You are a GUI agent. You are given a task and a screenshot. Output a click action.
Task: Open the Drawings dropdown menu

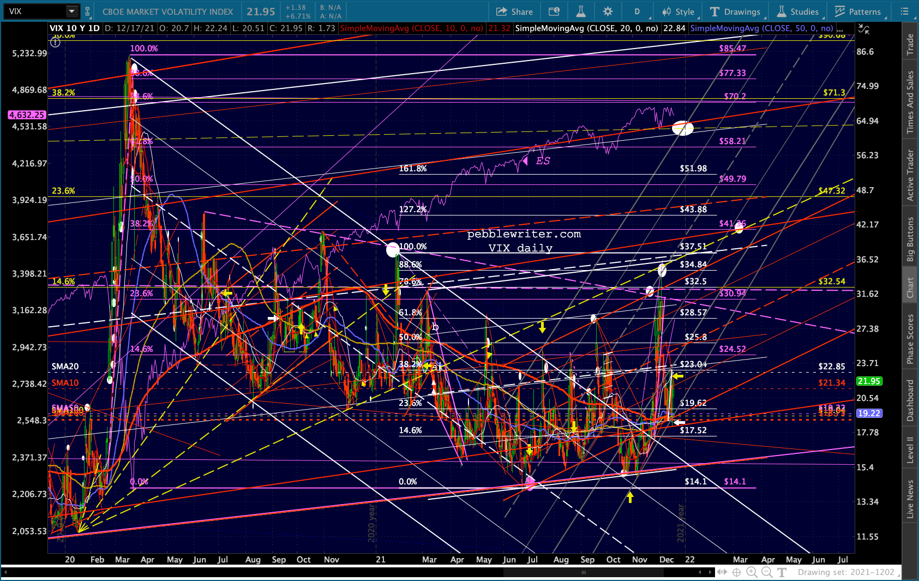[735, 11]
